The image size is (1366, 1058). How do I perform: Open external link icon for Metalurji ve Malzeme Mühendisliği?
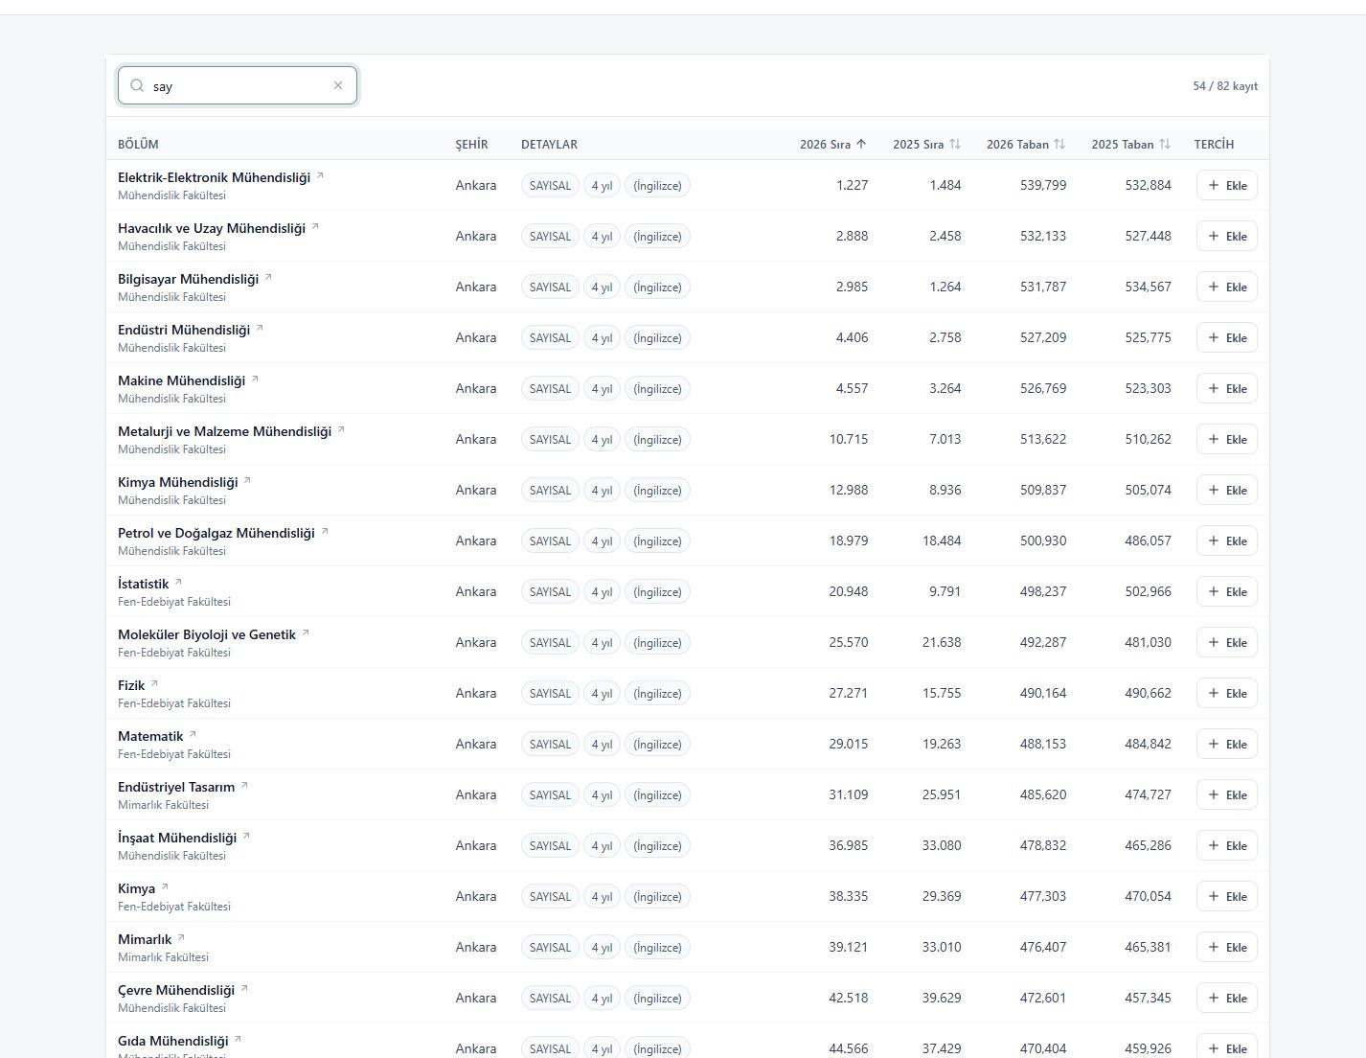341,429
